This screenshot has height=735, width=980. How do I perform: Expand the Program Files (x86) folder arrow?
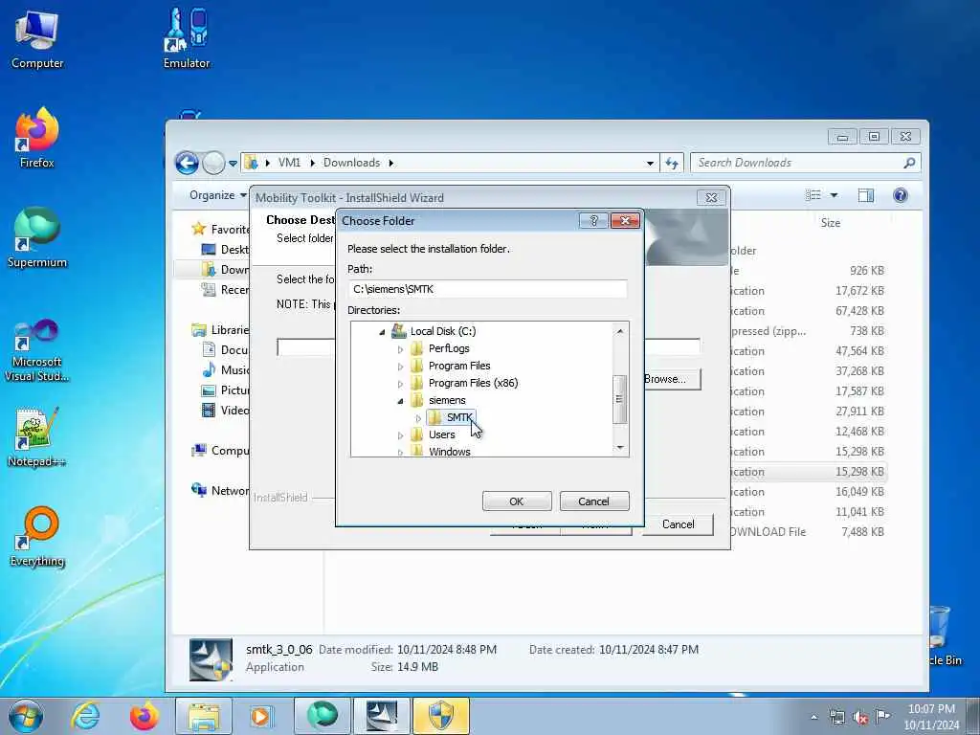coord(401,384)
